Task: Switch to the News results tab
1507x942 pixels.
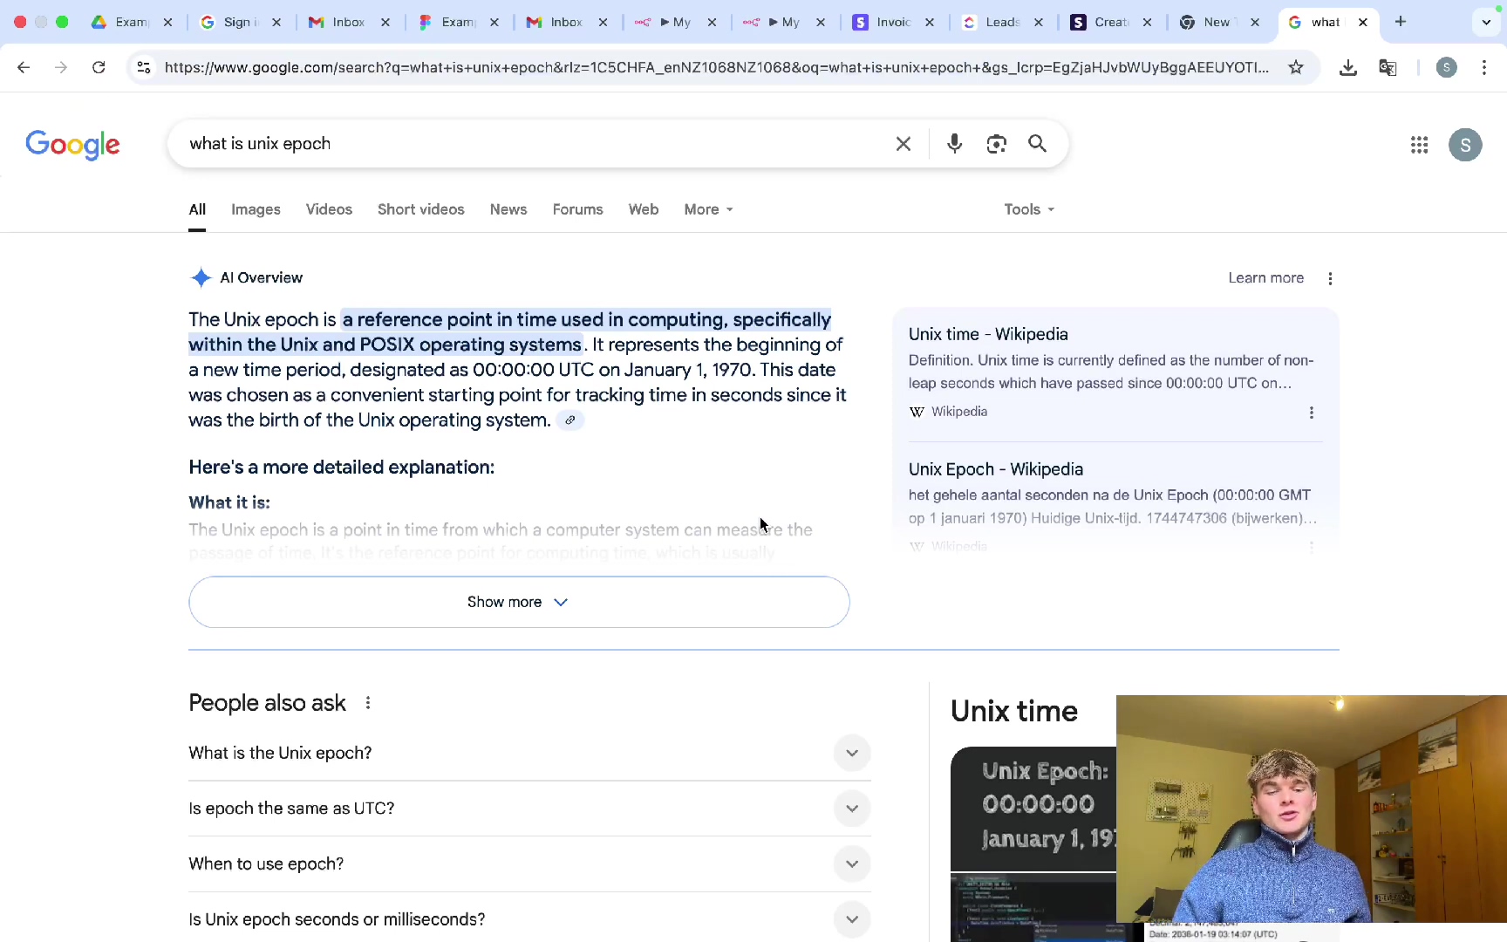Action: (508, 209)
